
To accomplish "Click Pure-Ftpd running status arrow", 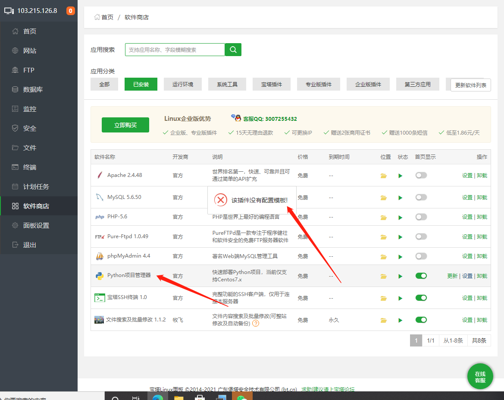I will 400,237.
